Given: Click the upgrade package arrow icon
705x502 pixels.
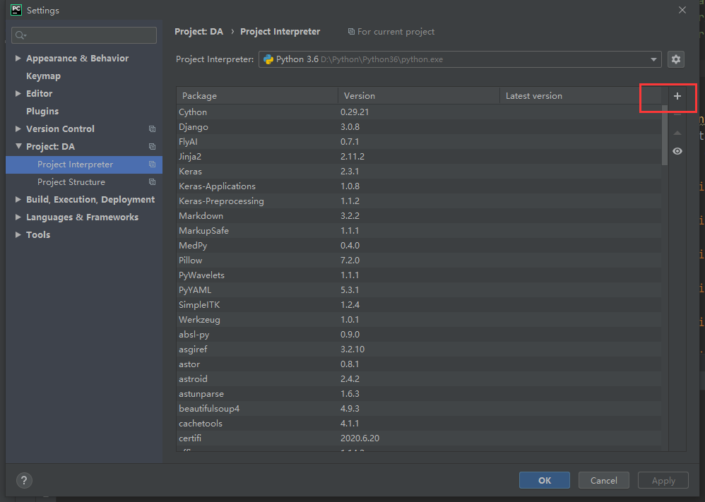Looking at the screenshot, I should pos(677,133).
